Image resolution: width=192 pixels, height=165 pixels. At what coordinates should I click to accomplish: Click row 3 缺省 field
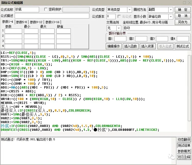click(63, 41)
